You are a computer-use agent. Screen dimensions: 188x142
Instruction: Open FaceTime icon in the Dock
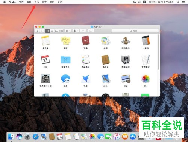pos(109,137)
